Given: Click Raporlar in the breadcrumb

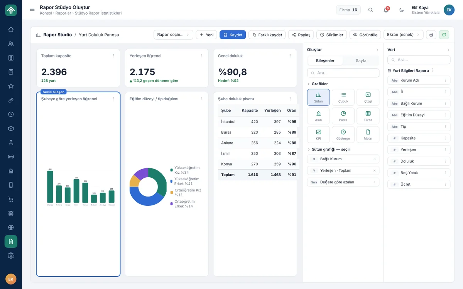Looking at the screenshot, I should point(63,13).
